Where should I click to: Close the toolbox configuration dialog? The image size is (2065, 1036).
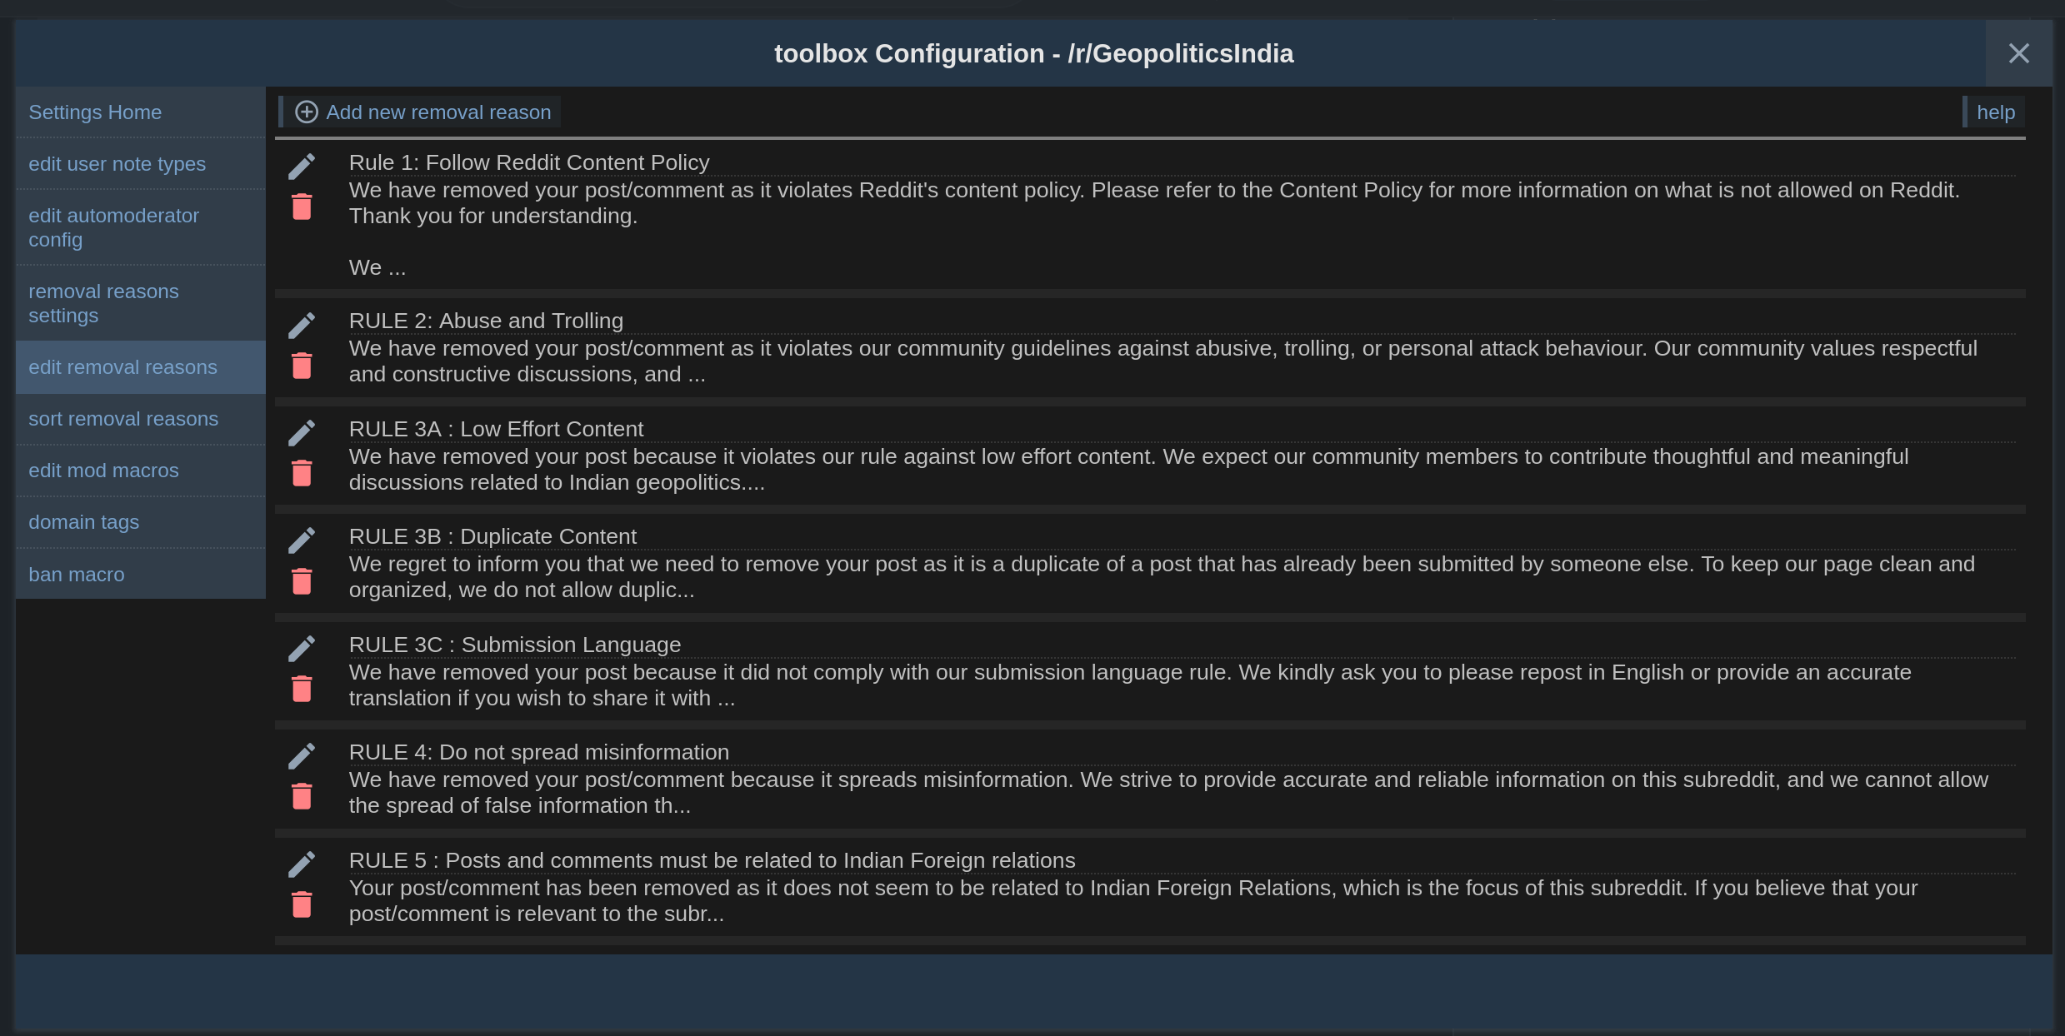click(2018, 53)
